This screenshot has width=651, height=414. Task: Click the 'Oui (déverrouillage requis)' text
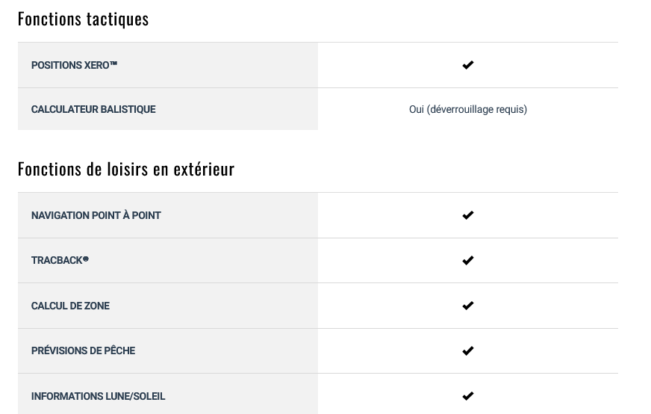tap(468, 109)
